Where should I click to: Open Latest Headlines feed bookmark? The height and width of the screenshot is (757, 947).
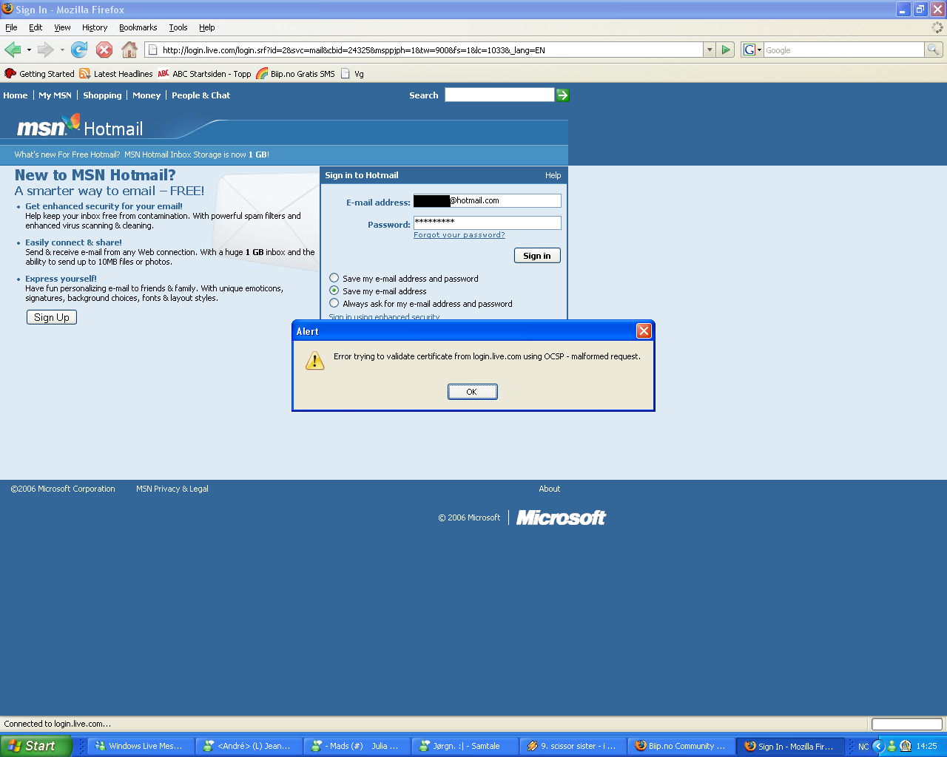pos(116,74)
